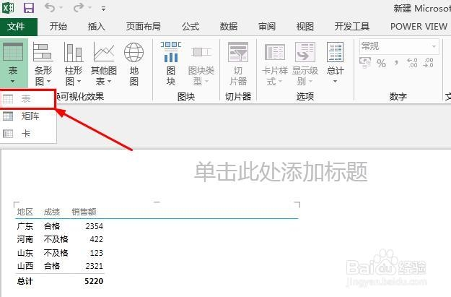Screen dimensions: 451x297
Task: Select the 地图 map visualization
Action: tap(133, 64)
